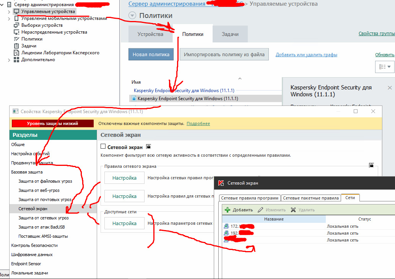Open the Add or remove columns link

306,55
